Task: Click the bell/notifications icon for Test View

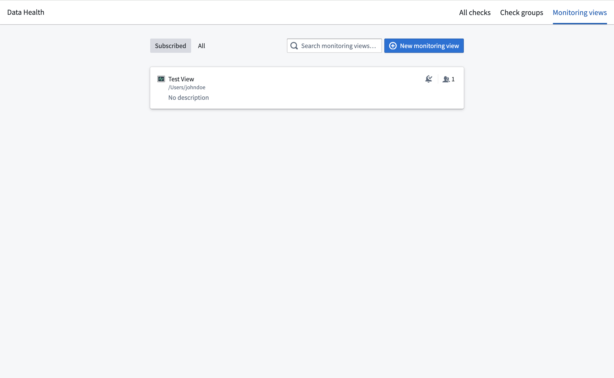Action: [428, 79]
